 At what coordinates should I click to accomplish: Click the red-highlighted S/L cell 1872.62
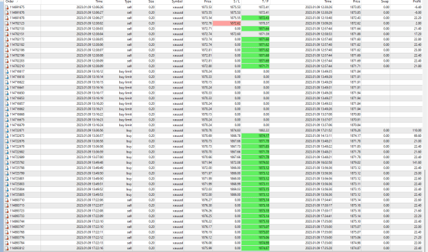pyautogui.click(x=227, y=23)
